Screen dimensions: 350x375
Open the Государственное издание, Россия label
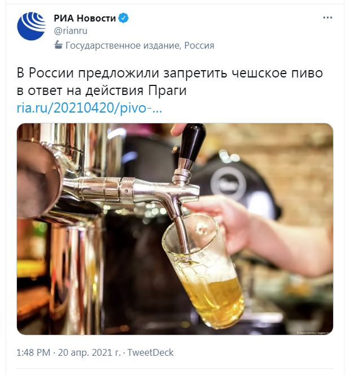139,45
